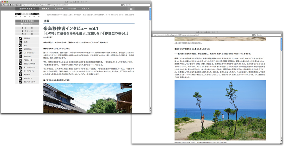Screen dimensions: 284x147
Task: Click the real fukuoka estate logo
Action: pyautogui.click(x=27, y=15)
